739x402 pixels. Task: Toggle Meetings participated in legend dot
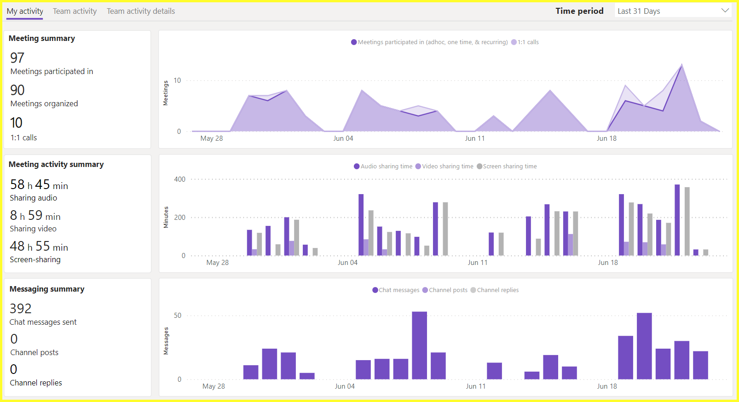click(354, 42)
